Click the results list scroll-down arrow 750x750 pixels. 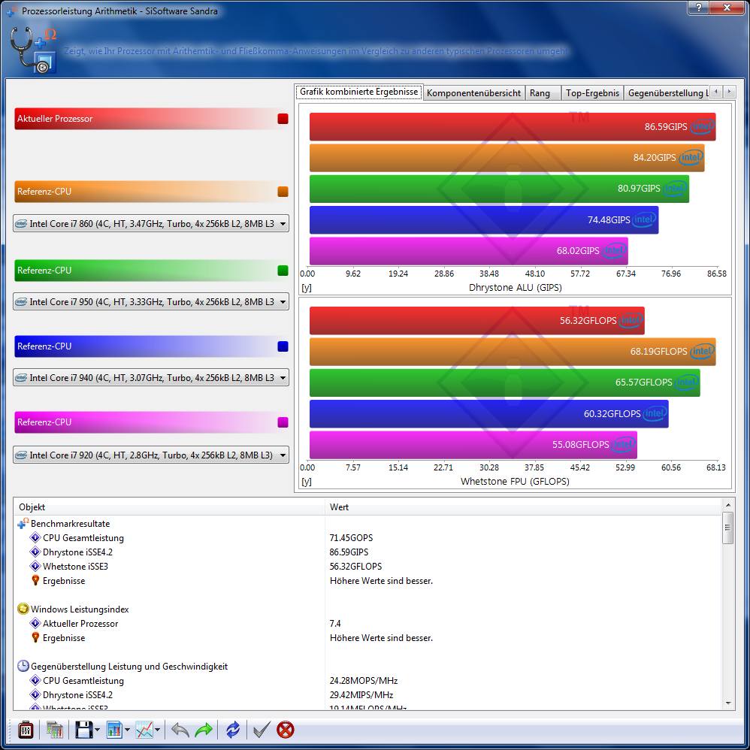[x=727, y=703]
